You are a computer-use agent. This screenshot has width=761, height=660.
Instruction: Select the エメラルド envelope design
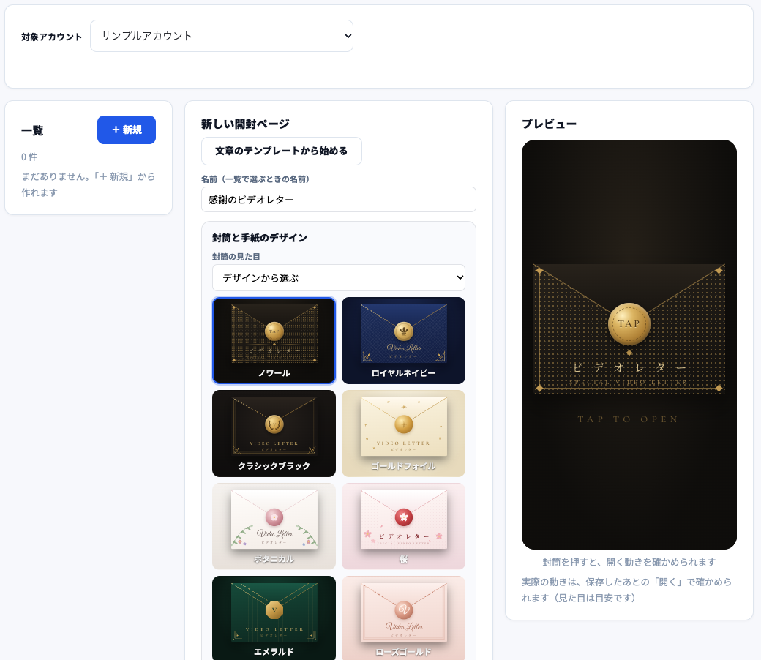(x=274, y=618)
